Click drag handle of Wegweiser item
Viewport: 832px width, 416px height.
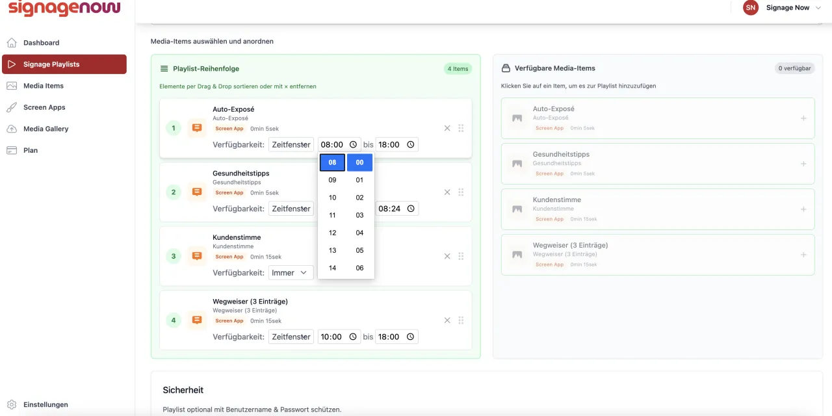[461, 320]
